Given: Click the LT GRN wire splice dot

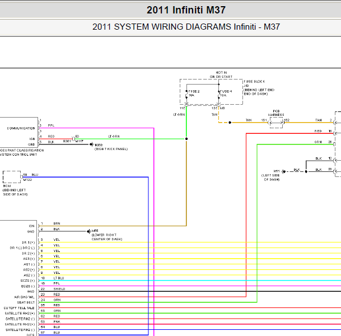Looking at the screenshot, I should [186, 139].
